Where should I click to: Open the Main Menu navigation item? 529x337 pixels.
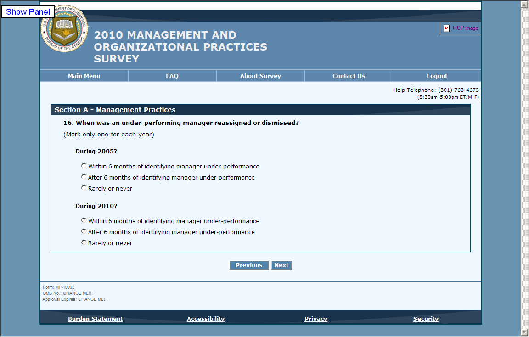click(84, 76)
